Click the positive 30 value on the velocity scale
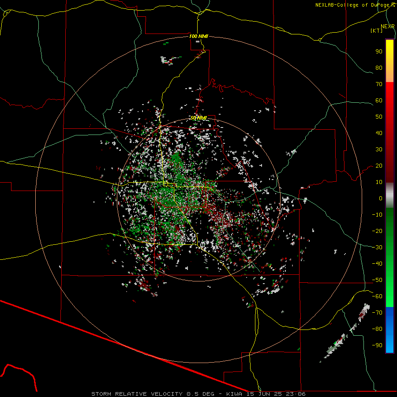397x397 pixels. [379, 150]
